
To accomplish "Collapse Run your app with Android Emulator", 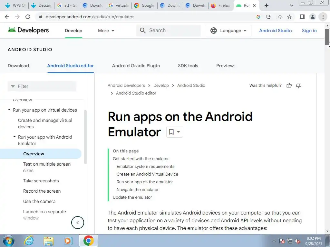I will coord(15,137).
